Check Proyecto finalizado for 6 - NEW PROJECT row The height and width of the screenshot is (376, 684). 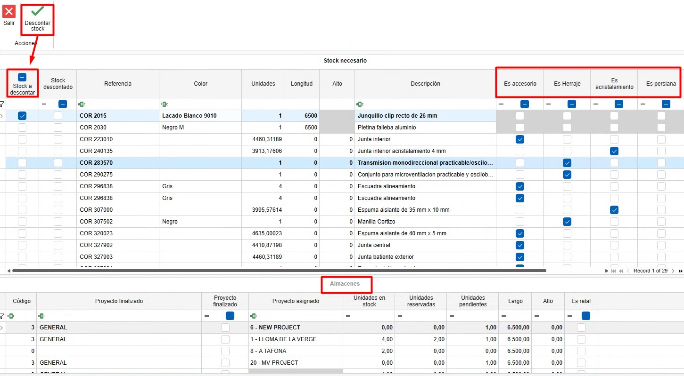[225, 328]
